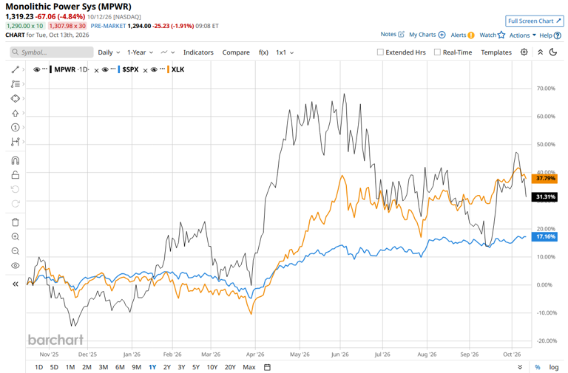Zoom in on the chart
Image resolution: width=568 pixels, height=373 pixels.
(x=16, y=236)
